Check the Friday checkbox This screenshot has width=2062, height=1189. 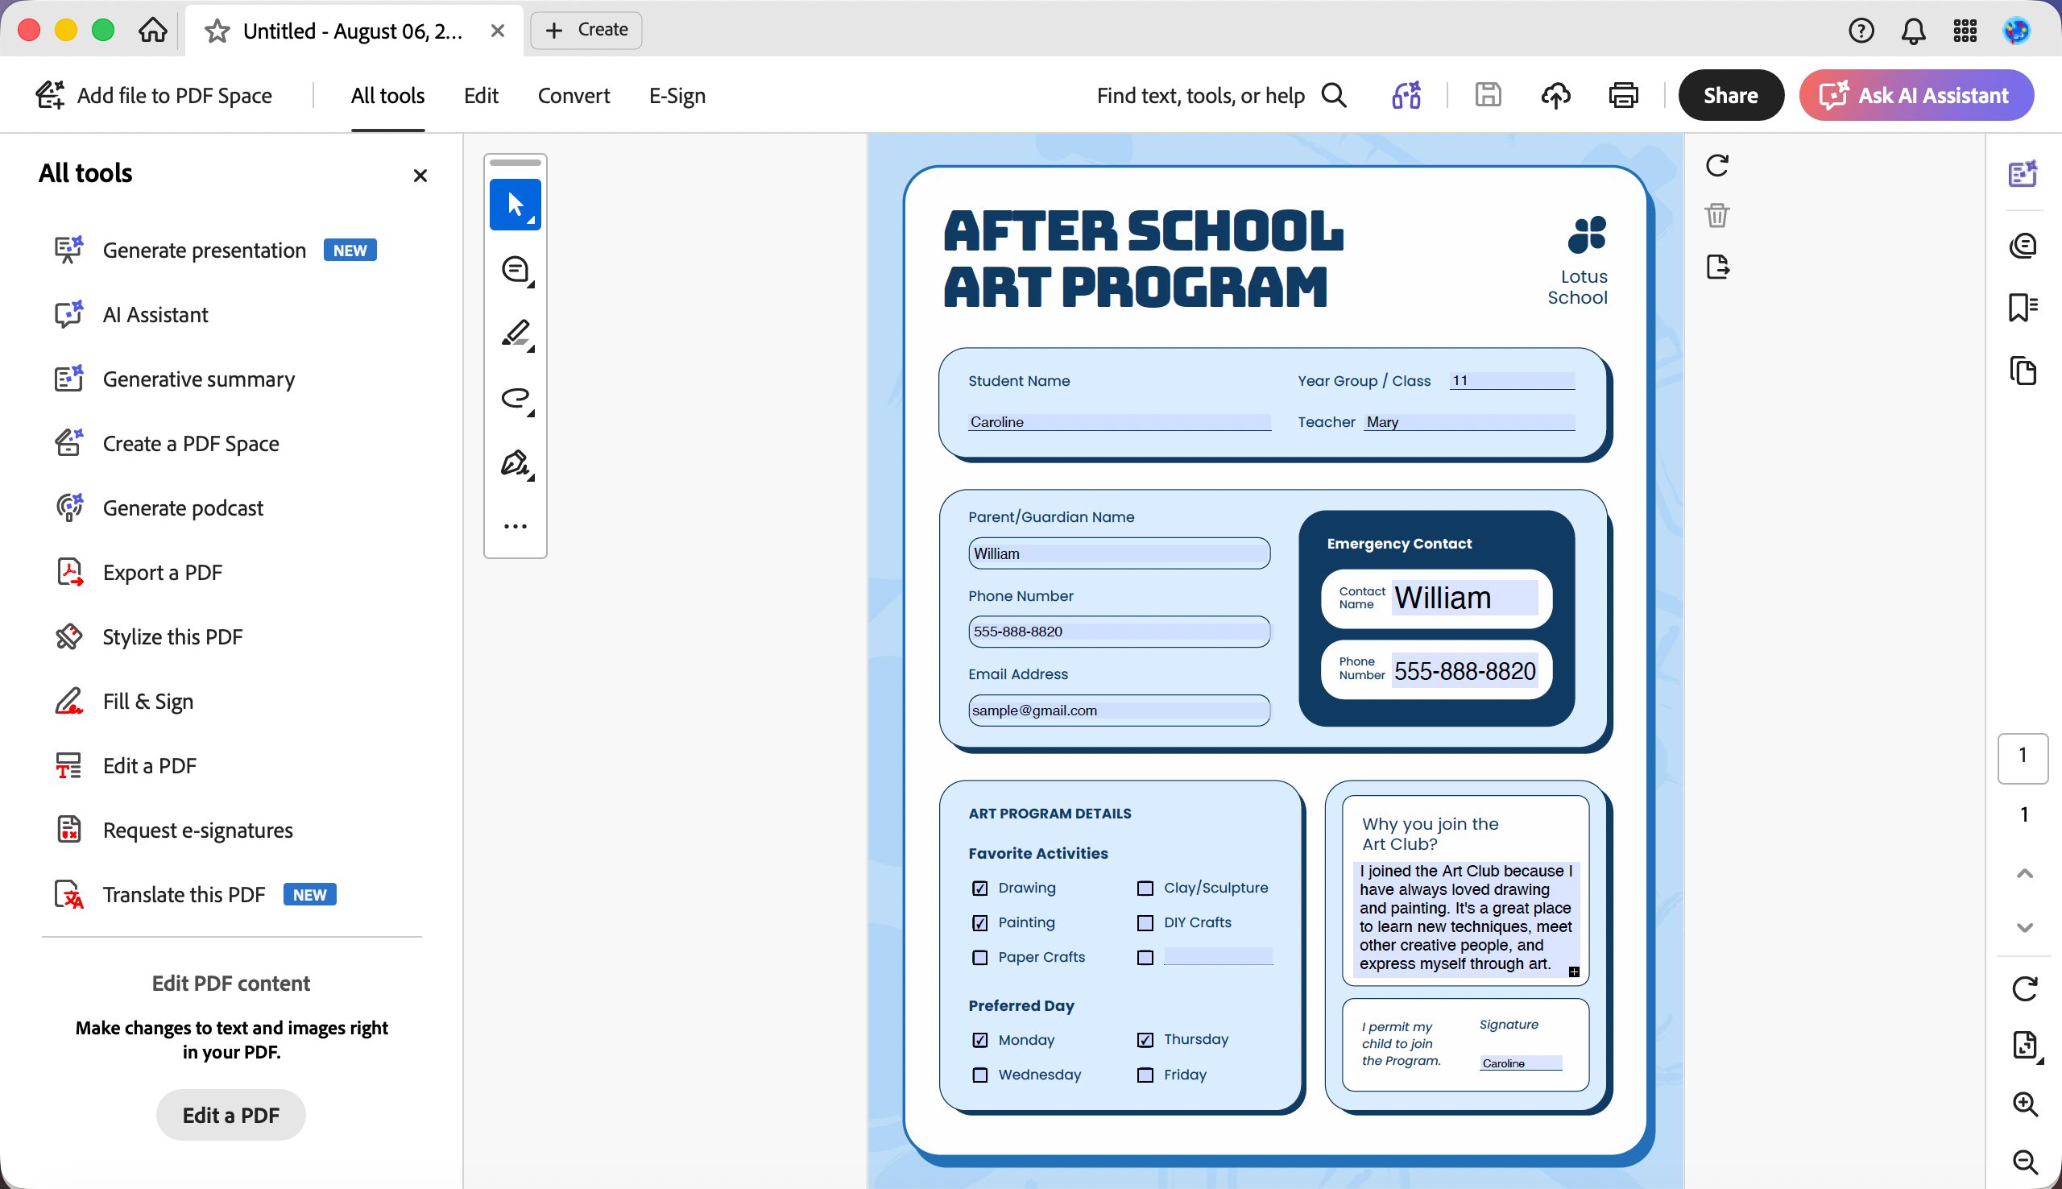(1145, 1075)
